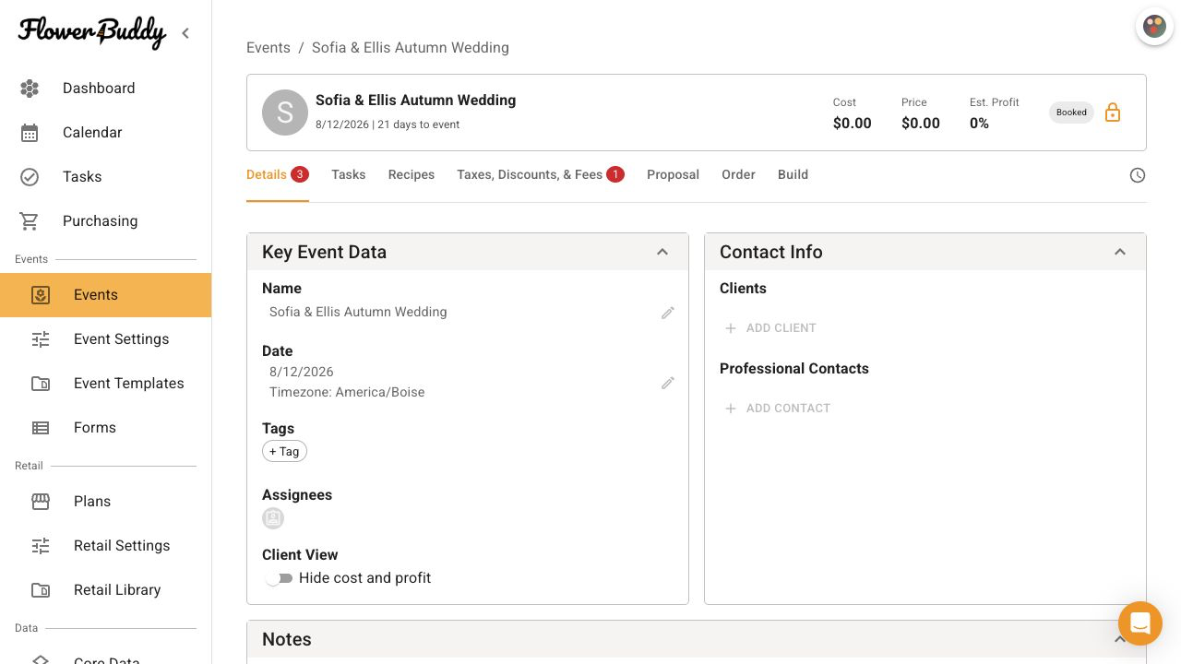
Task: Switch to the Tasks tab
Action: point(349,174)
